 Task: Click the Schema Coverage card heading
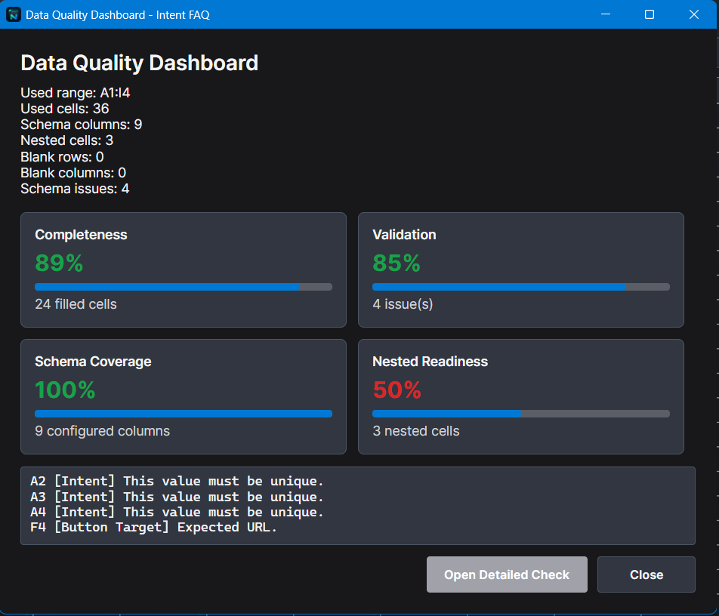(93, 362)
